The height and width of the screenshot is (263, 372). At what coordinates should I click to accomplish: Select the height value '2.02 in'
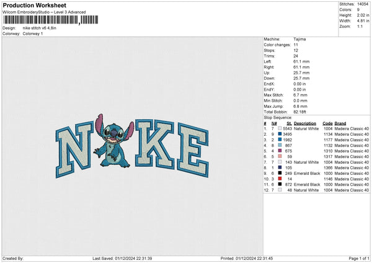(x=363, y=15)
